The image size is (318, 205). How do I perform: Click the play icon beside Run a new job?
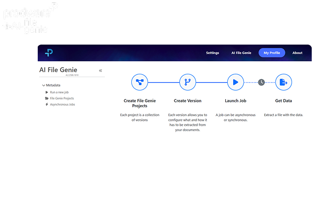tap(47, 92)
